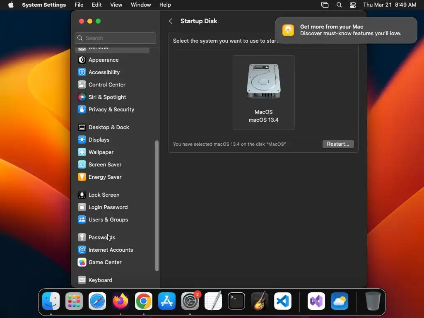424x318 pixels.
Task: Click the red close window button
Action: [82, 21]
